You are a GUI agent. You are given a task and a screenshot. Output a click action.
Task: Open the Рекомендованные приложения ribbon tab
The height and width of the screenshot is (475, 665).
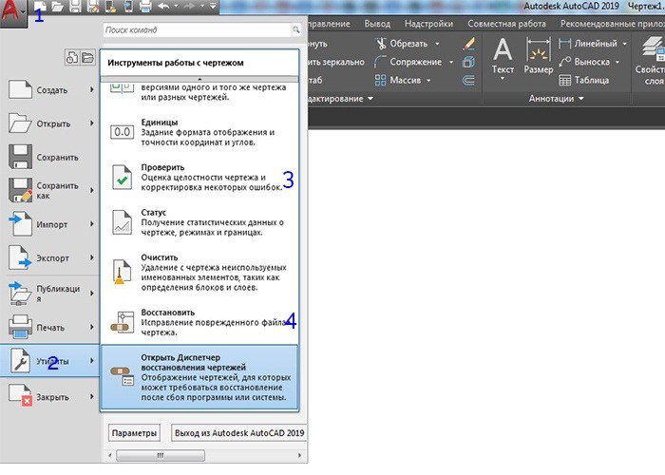tap(612, 24)
